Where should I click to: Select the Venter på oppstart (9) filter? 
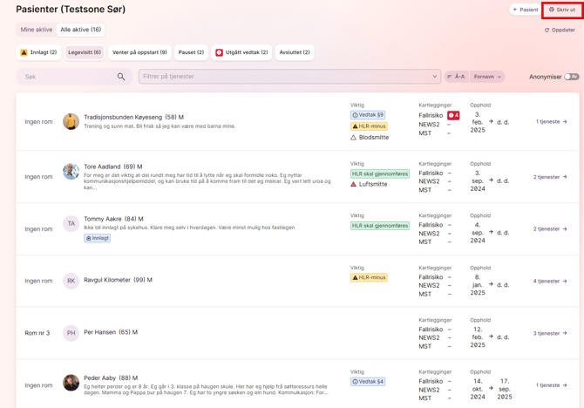point(139,52)
